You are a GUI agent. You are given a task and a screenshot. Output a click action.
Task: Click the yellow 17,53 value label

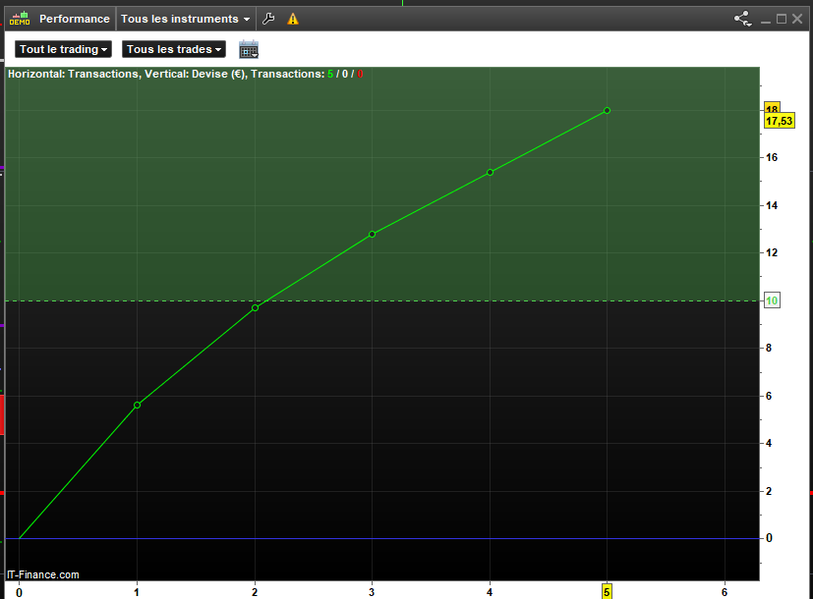pos(780,121)
